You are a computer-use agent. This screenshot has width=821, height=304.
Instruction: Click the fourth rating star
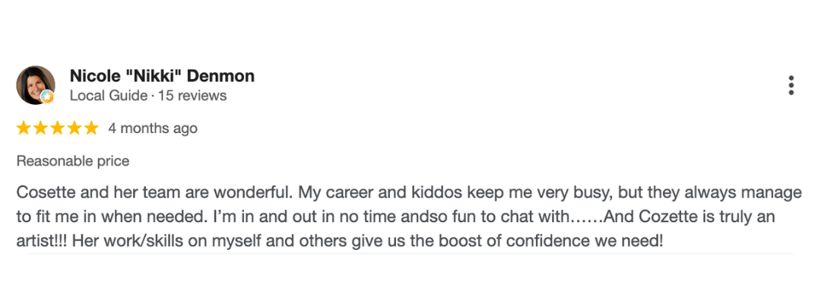coord(74,128)
